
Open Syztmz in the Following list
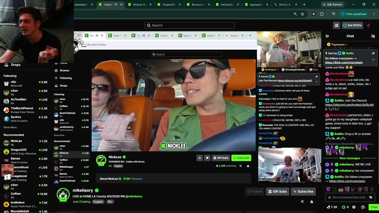(x=25, y=119)
